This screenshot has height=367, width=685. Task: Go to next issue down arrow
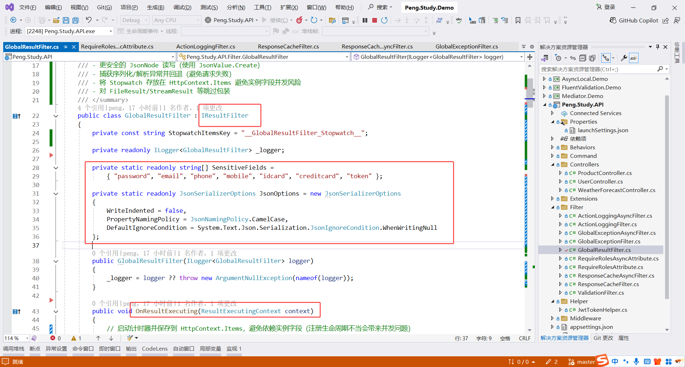tap(111, 338)
